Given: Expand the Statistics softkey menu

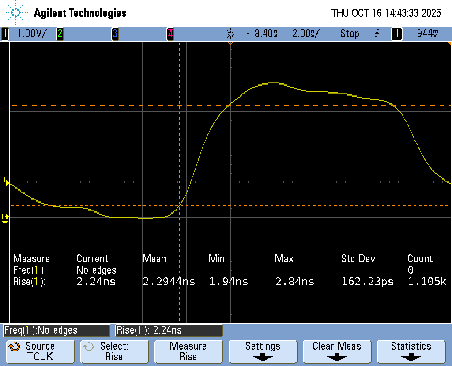Looking at the screenshot, I should click(x=411, y=351).
